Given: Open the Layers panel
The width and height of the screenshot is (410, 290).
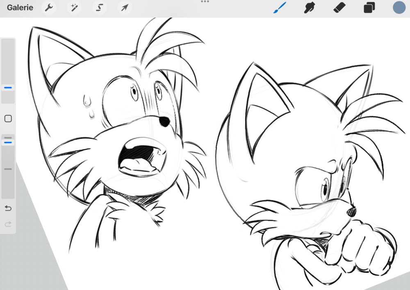Looking at the screenshot, I should click(x=369, y=7).
